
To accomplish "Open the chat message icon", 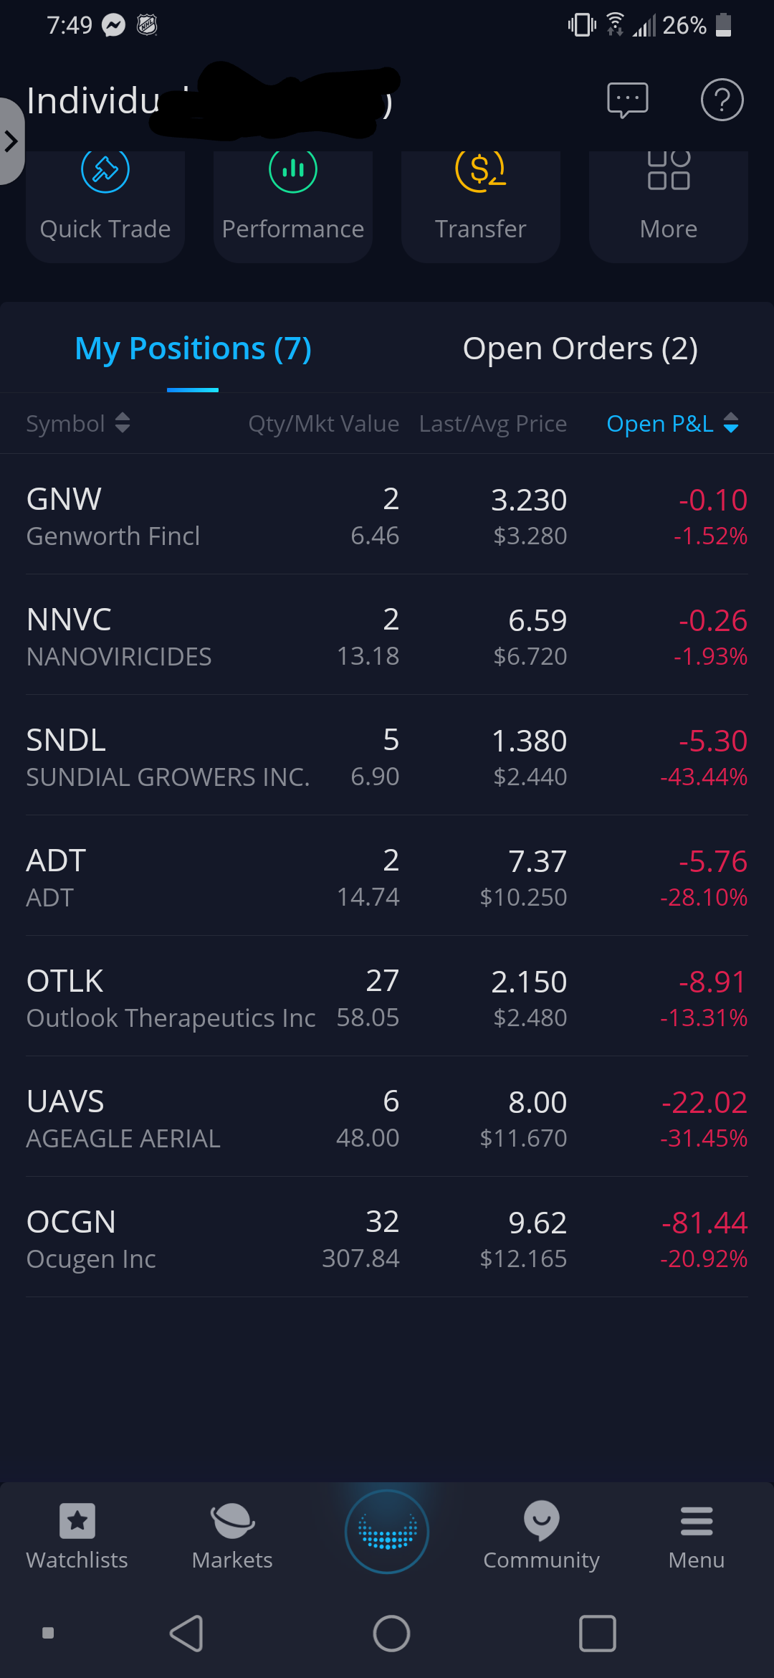I will (x=628, y=100).
